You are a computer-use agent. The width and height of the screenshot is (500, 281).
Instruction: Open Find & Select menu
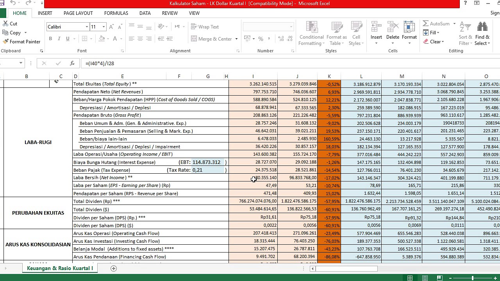point(482,34)
